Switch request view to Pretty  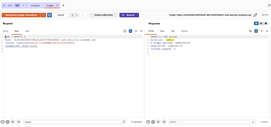click(x=5, y=31)
